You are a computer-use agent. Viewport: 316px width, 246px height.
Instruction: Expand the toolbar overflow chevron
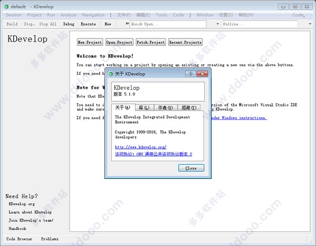click(x=127, y=24)
